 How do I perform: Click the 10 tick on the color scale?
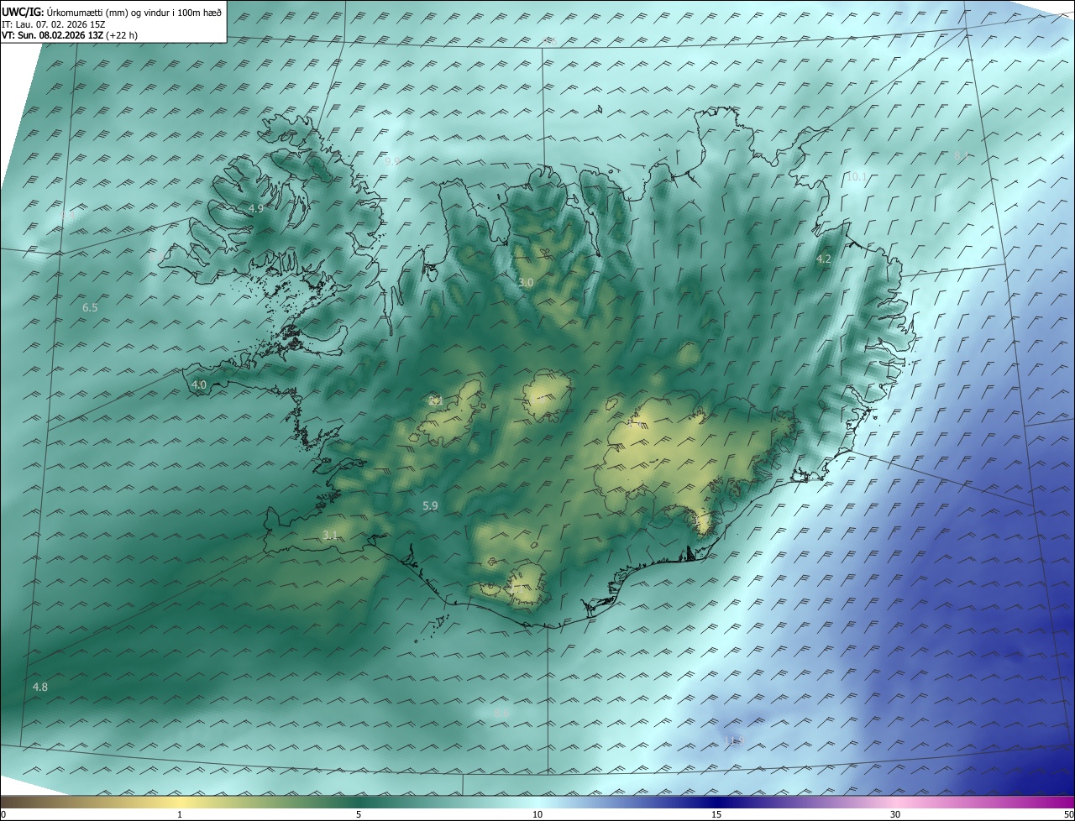(537, 815)
